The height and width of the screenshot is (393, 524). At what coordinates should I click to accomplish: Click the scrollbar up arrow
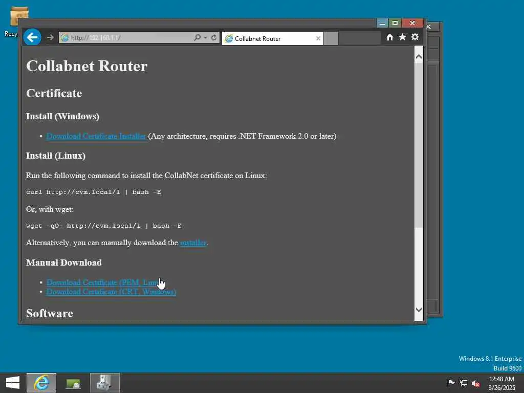pos(419,56)
